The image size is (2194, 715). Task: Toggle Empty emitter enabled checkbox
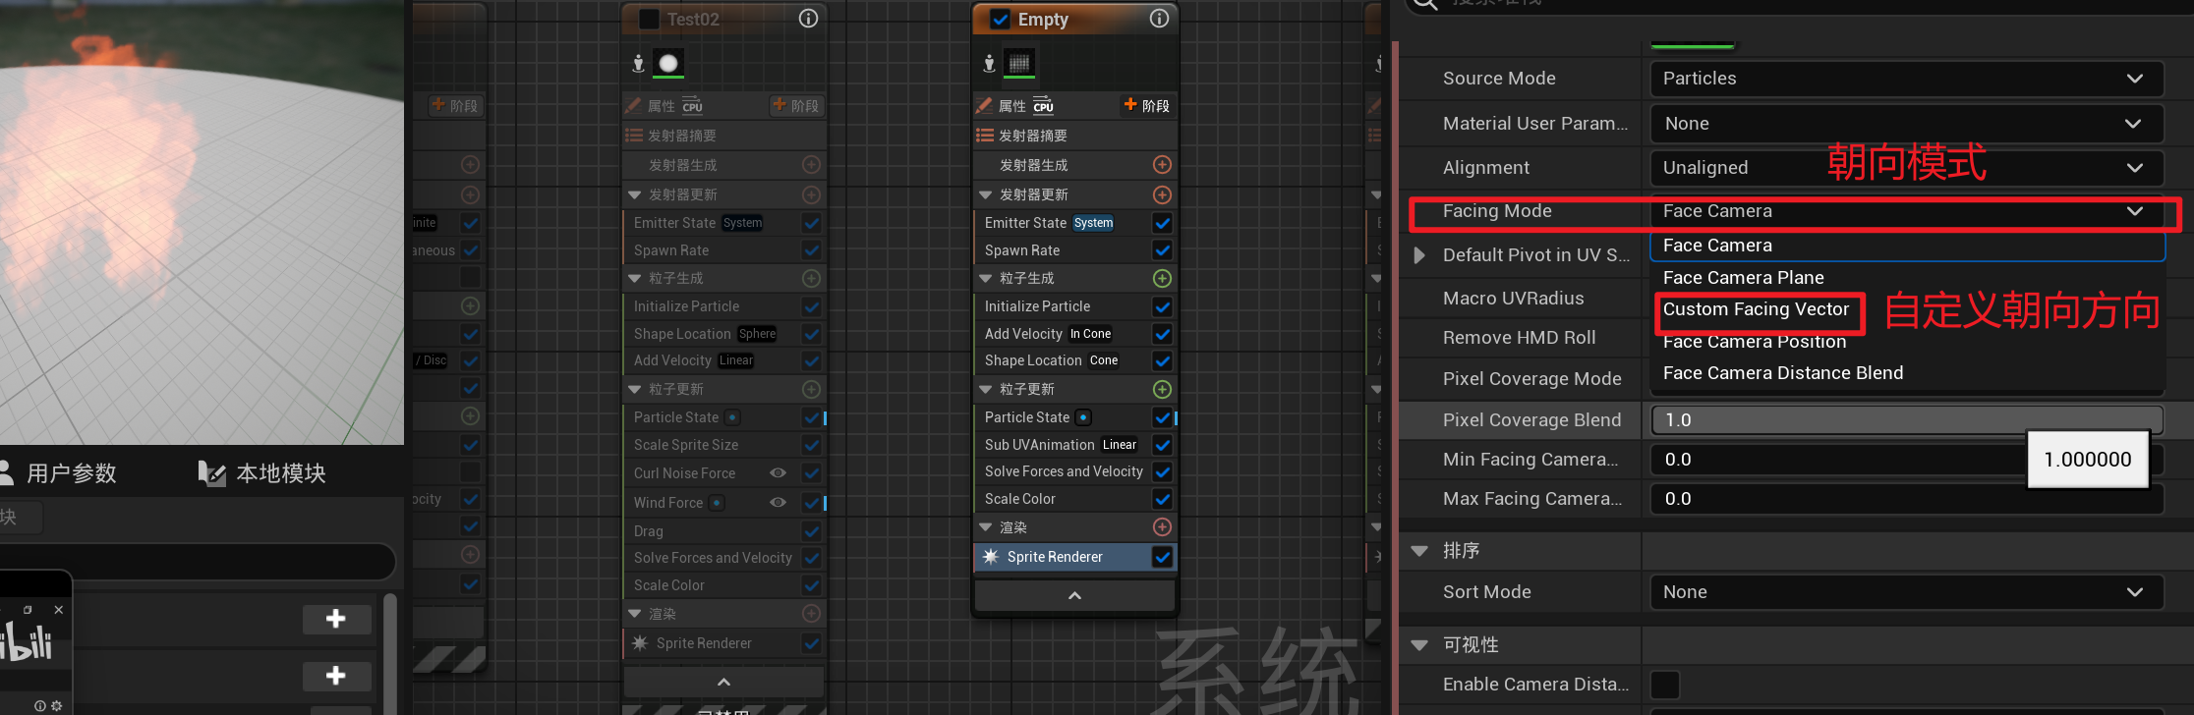(x=1000, y=20)
